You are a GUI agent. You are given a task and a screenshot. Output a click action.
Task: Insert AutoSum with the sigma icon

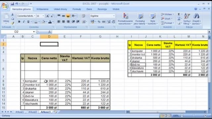pyautogui.click(x=179, y=14)
